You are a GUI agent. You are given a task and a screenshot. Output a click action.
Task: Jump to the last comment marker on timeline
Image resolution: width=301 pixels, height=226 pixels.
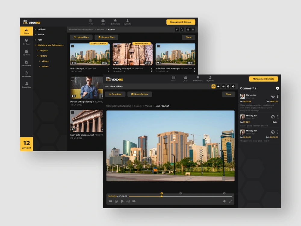[x=225, y=193]
